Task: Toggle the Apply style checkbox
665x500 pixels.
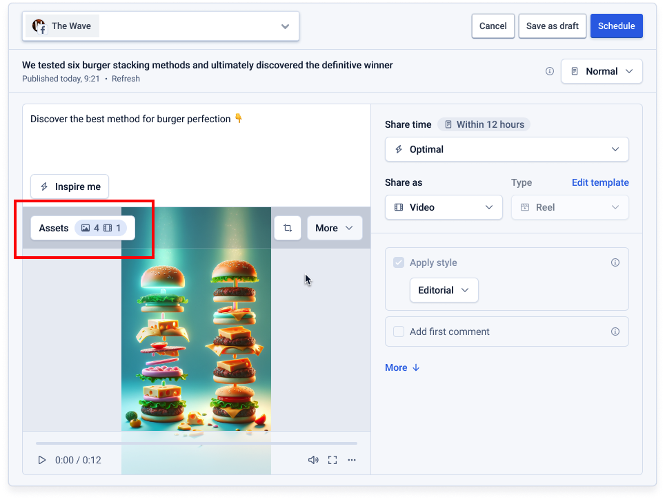Action: point(399,262)
